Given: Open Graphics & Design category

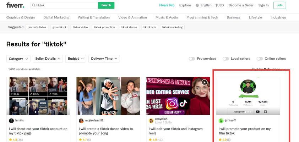Looking at the screenshot, I should point(21,17).
